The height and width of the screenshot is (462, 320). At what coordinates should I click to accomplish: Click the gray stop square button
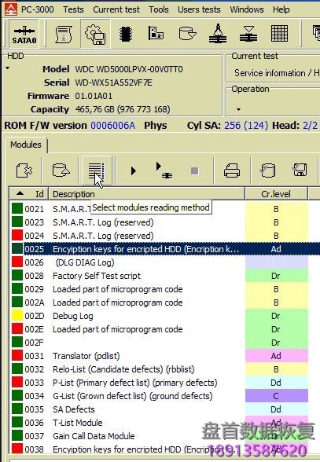point(195,171)
